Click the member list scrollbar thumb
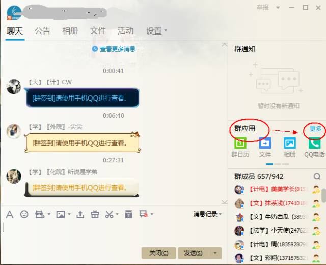The width and height of the screenshot is (326, 265). click(x=323, y=195)
